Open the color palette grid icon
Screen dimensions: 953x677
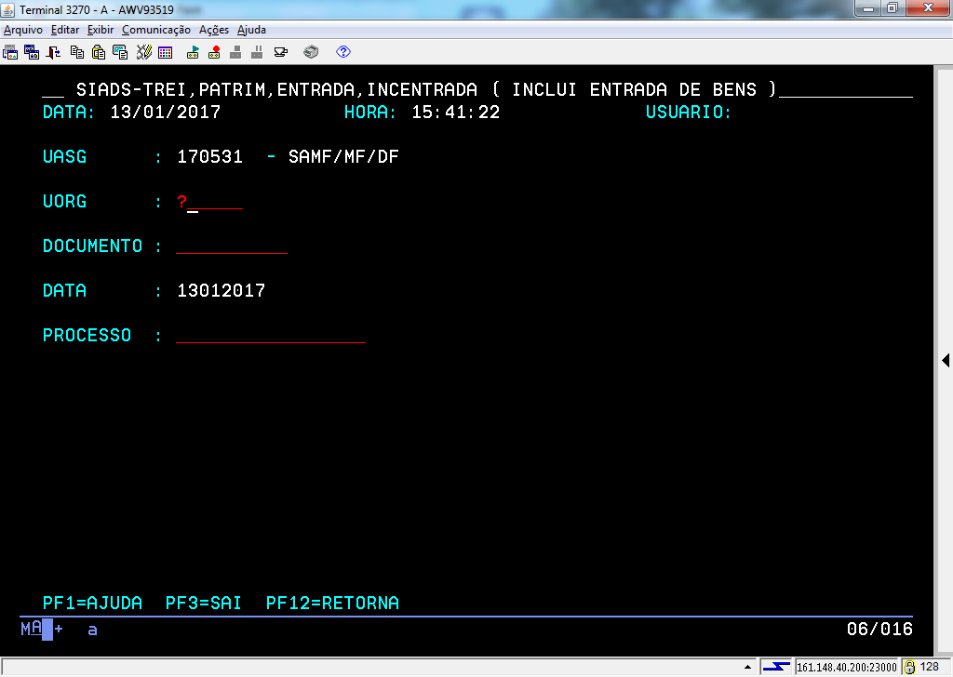(x=166, y=52)
